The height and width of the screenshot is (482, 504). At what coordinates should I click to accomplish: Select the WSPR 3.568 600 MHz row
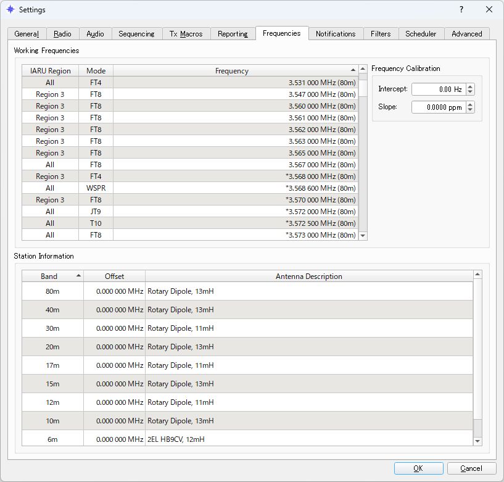185,188
